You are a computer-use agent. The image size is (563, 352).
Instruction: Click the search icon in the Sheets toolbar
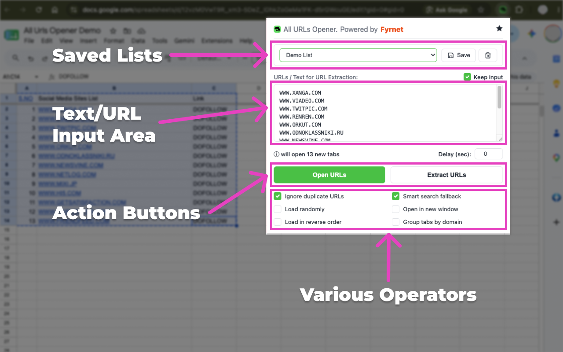point(16,58)
